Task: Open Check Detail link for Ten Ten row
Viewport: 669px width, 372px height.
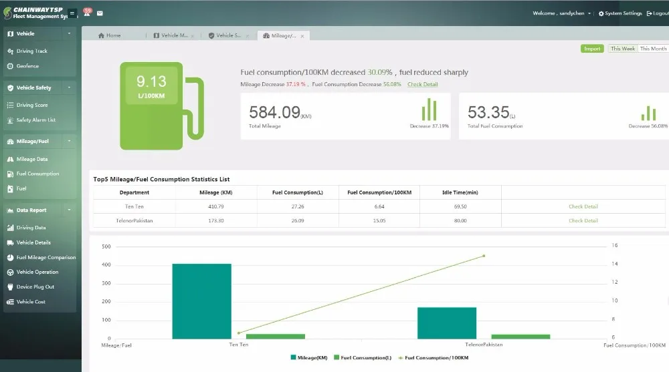Action: coord(583,206)
